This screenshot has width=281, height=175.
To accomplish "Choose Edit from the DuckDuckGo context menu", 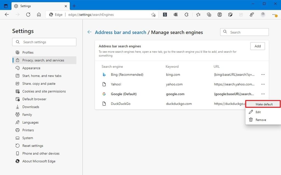I will click(257, 112).
